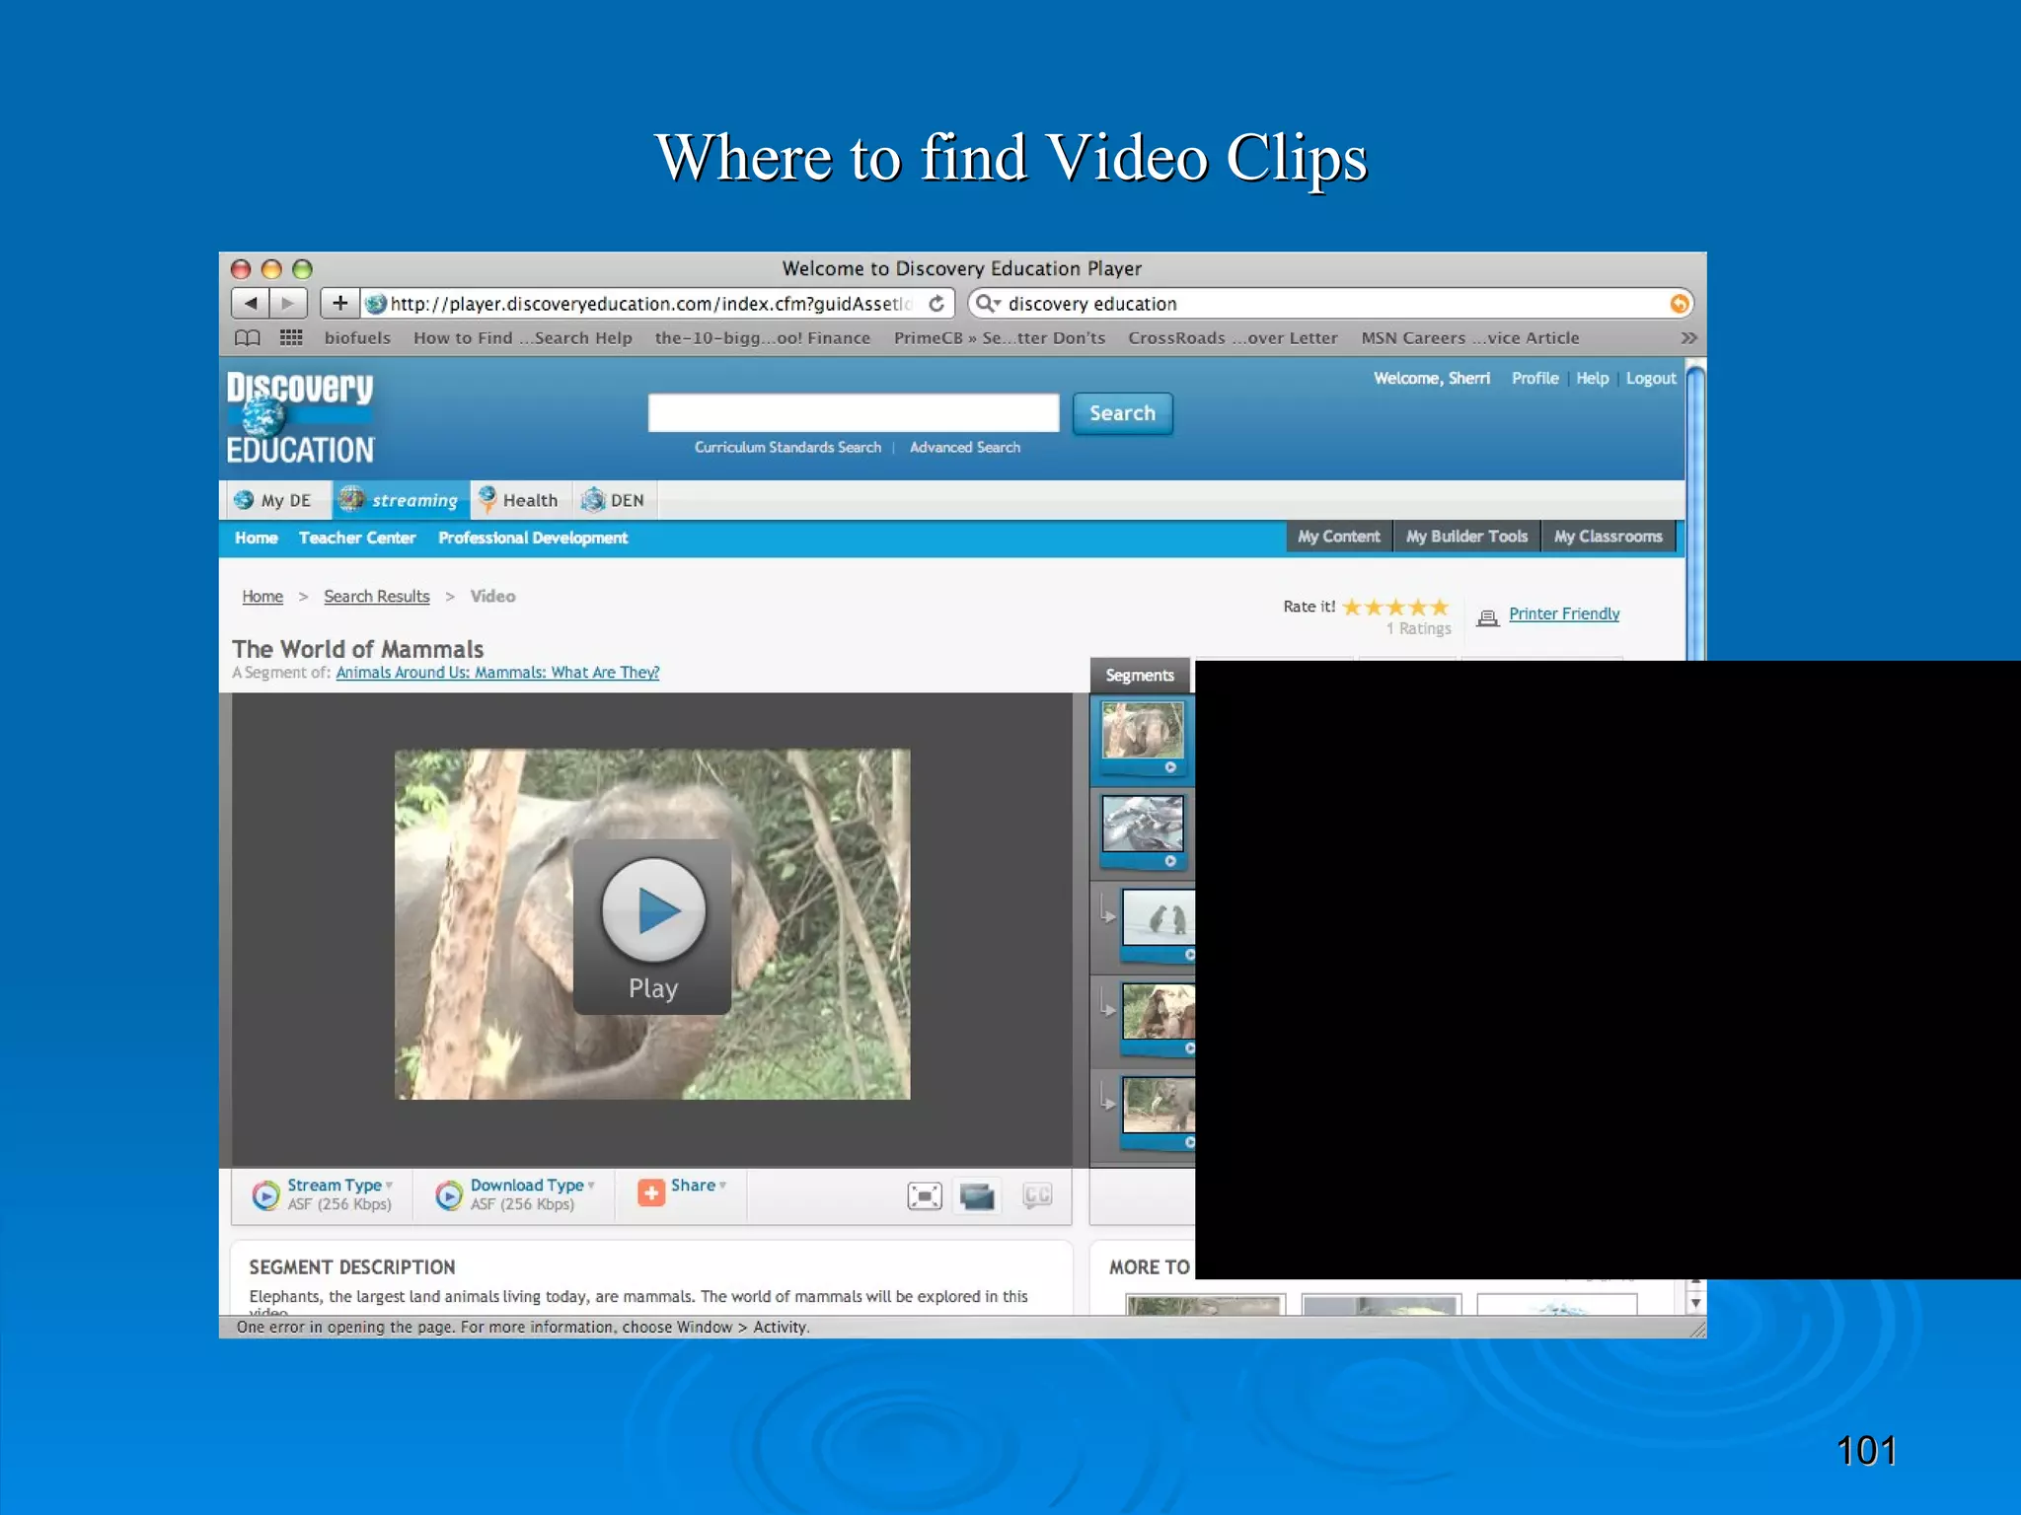This screenshot has width=2021, height=1515.
Task: Open the Download Type dropdown
Action: pos(532,1186)
